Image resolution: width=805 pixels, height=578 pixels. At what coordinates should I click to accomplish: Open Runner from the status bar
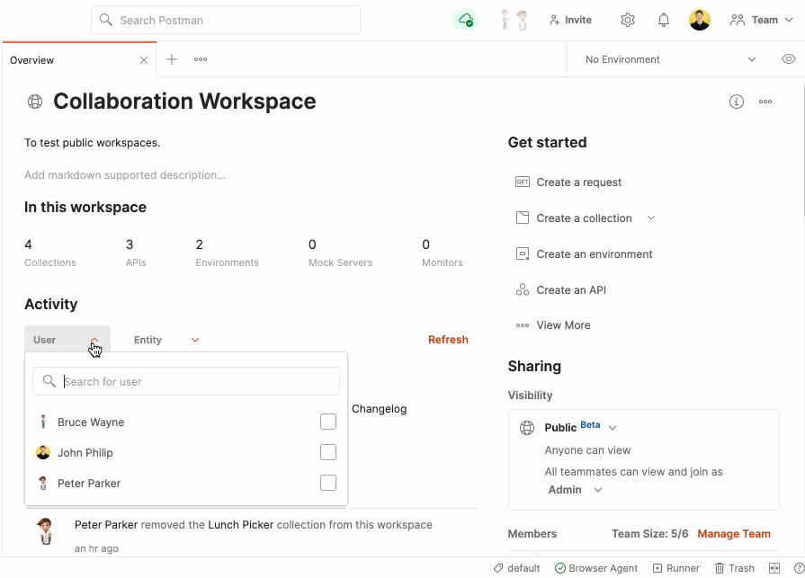(676, 568)
